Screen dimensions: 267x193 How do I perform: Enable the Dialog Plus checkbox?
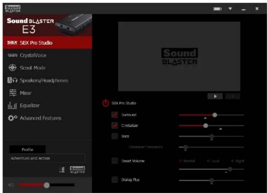[x=115, y=179]
